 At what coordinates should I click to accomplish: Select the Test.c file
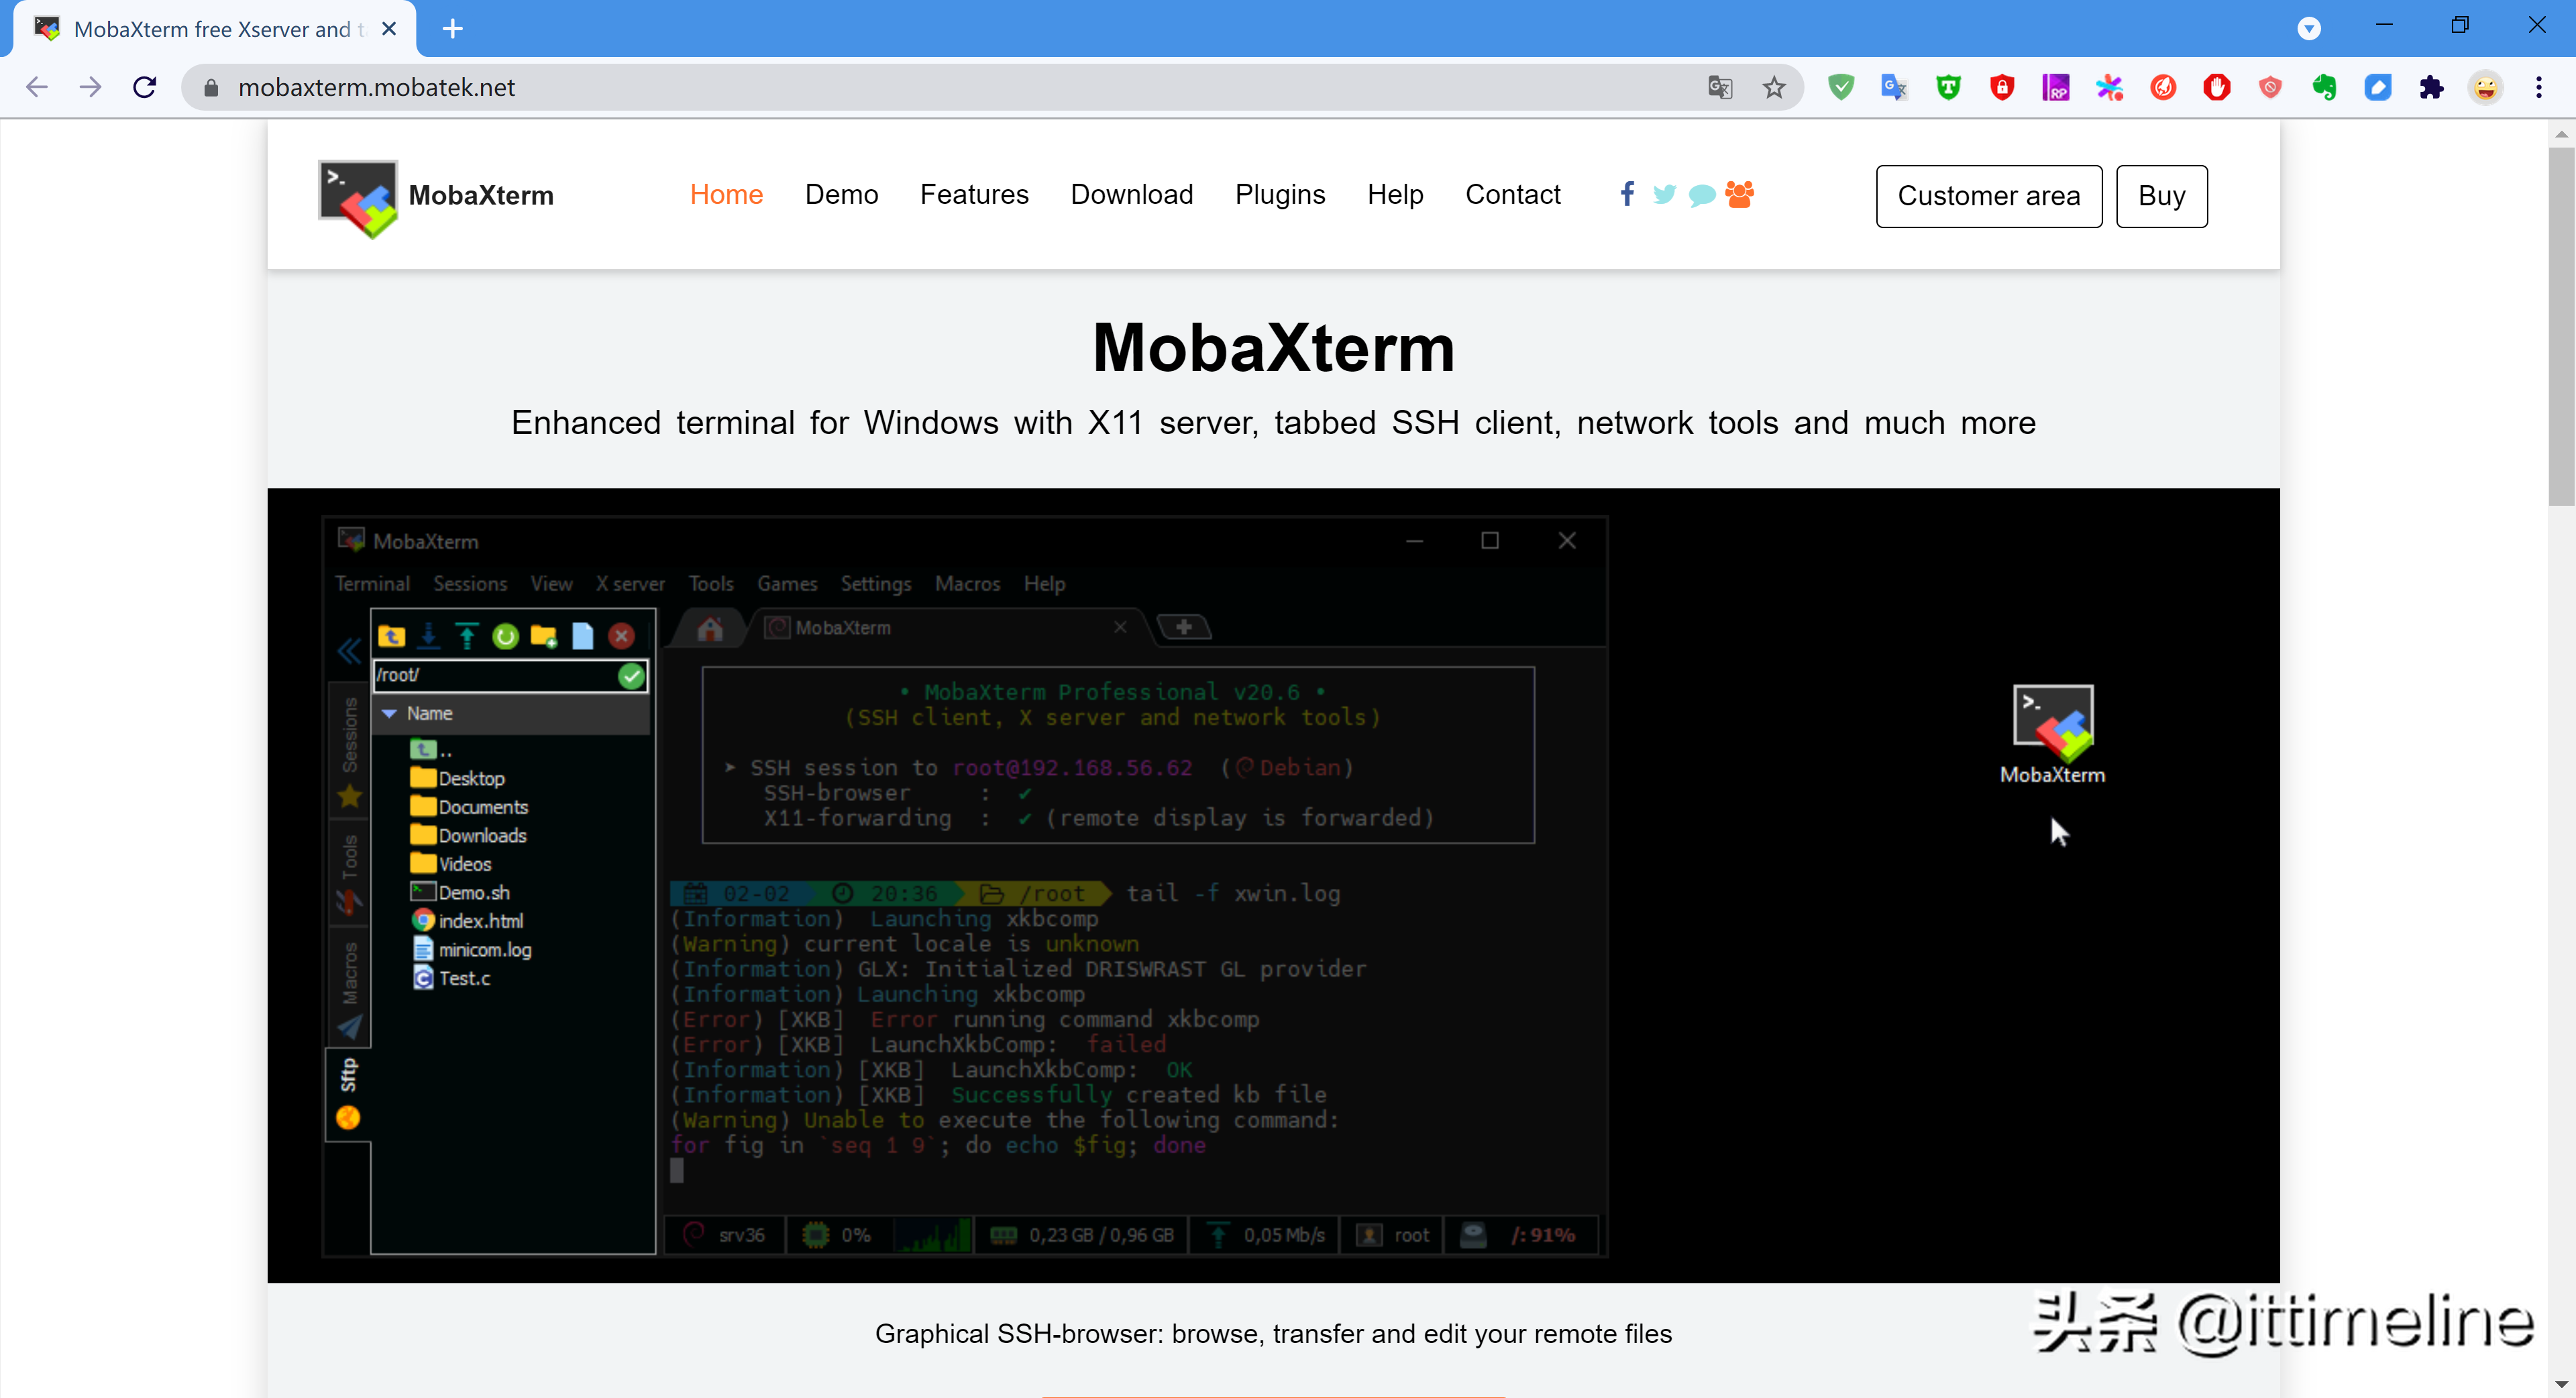[451, 978]
